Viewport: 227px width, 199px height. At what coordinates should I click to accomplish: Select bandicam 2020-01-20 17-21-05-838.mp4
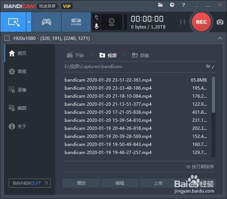135,112
